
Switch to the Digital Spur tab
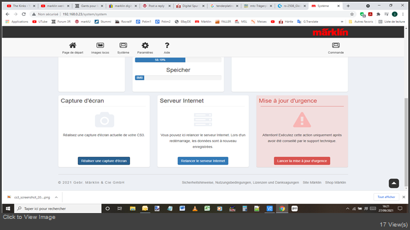[x=190, y=6]
